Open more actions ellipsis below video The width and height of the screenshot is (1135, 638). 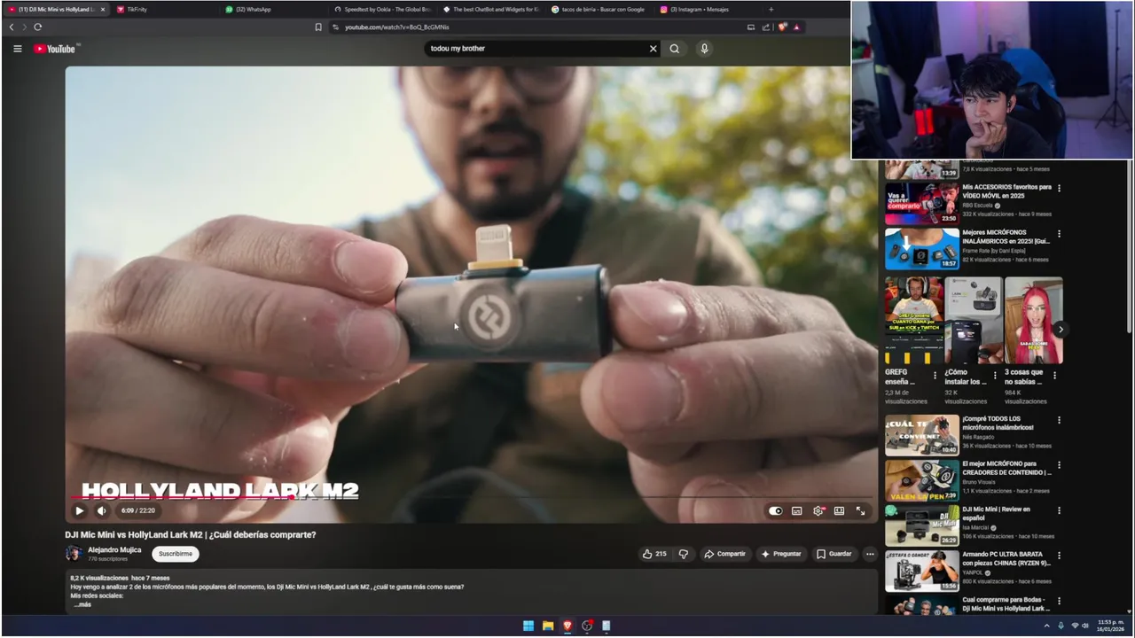click(870, 554)
